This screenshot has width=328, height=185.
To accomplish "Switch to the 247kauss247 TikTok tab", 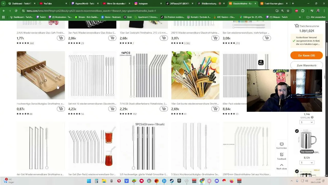I will [179, 4].
